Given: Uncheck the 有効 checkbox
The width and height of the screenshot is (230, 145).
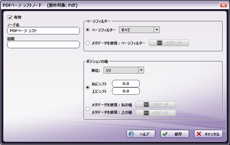Looking at the screenshot, I should [10, 18].
